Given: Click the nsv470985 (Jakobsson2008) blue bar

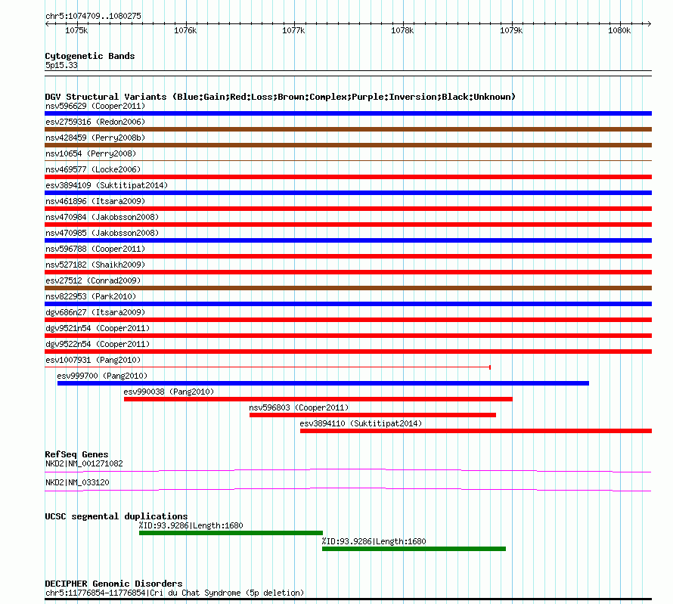Looking at the screenshot, I should pos(348,240).
